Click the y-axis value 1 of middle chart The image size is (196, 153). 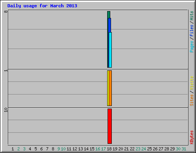point(6,70)
